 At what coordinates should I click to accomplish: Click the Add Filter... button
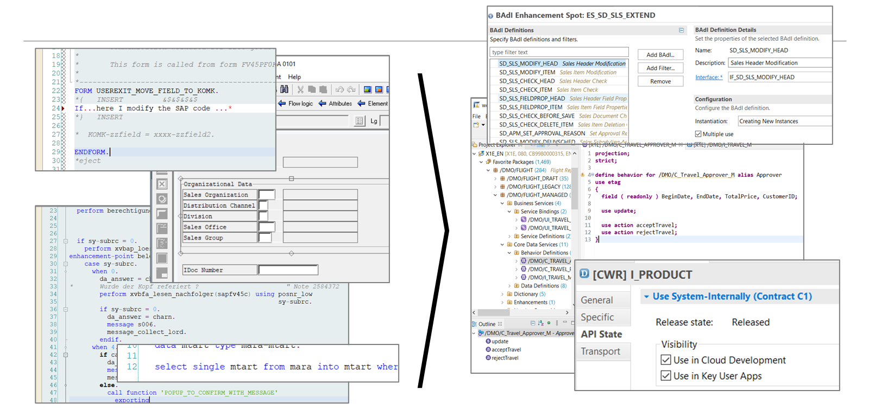660,68
